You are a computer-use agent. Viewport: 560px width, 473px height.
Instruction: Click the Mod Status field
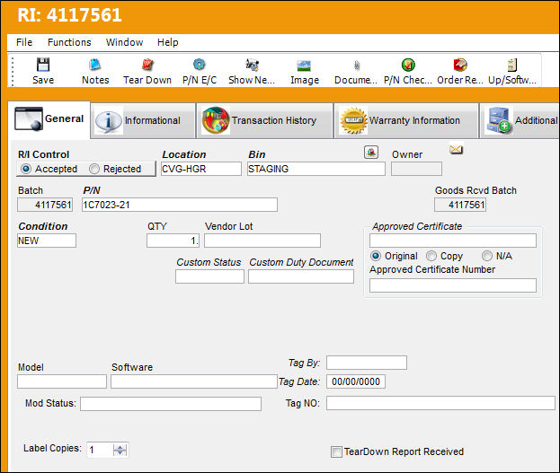(171, 404)
